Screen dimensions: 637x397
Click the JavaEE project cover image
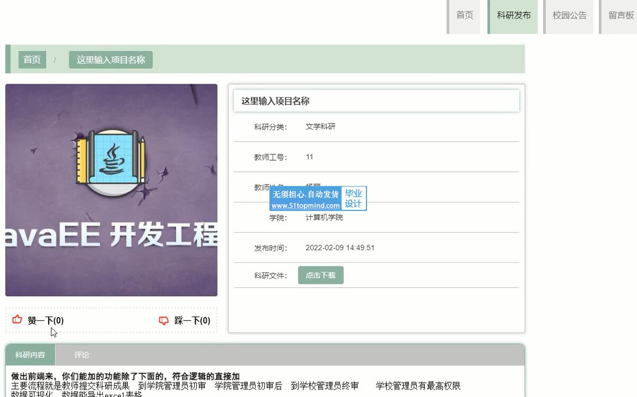coord(111,190)
